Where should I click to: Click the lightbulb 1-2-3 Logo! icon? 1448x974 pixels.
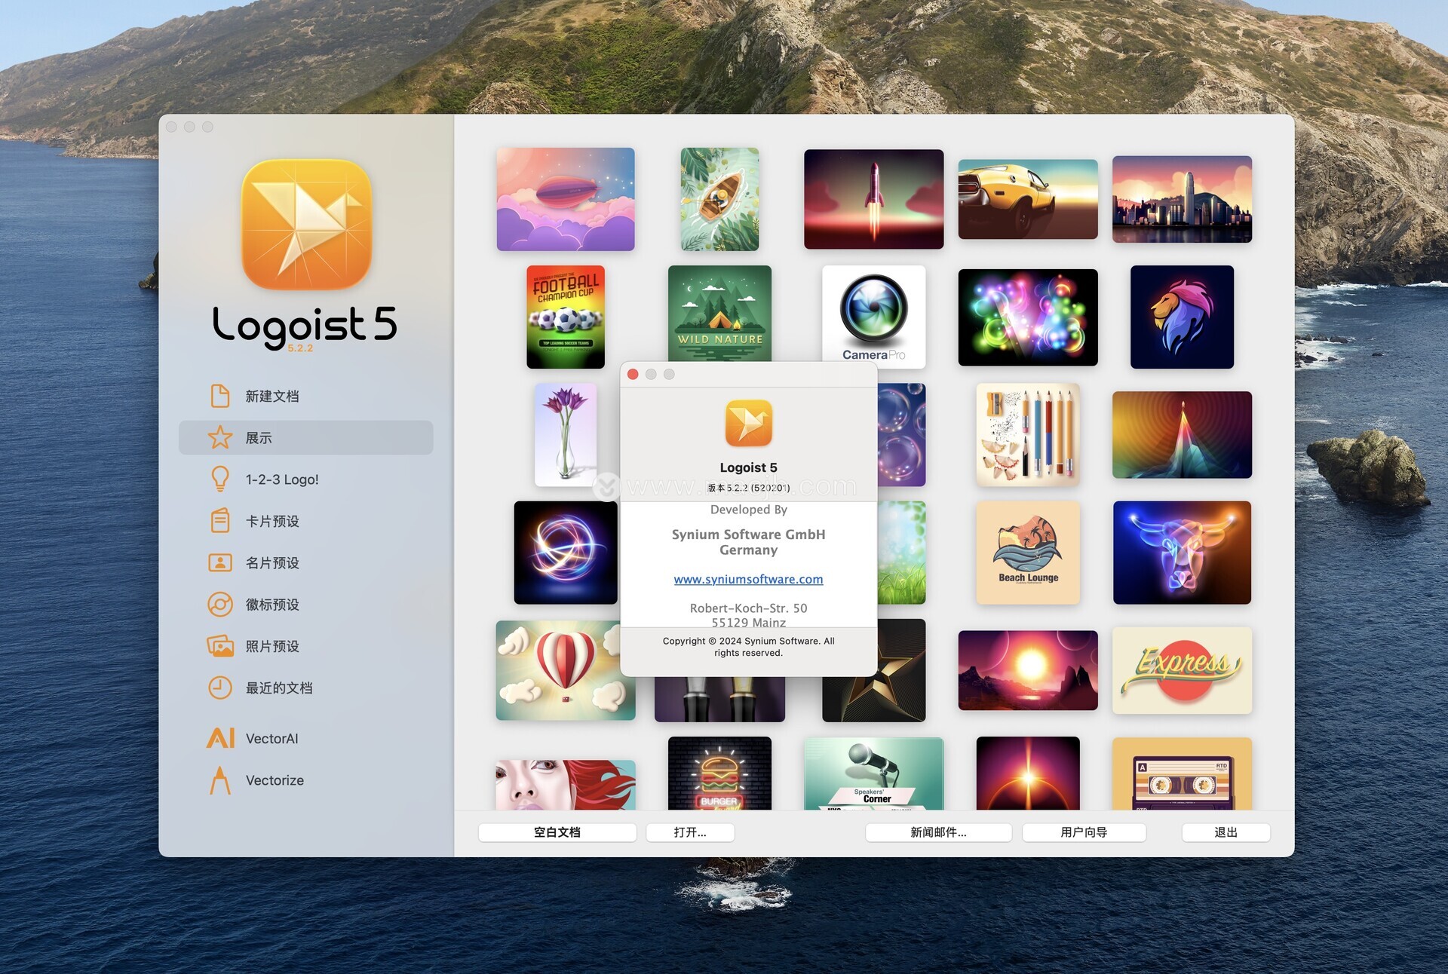(219, 479)
